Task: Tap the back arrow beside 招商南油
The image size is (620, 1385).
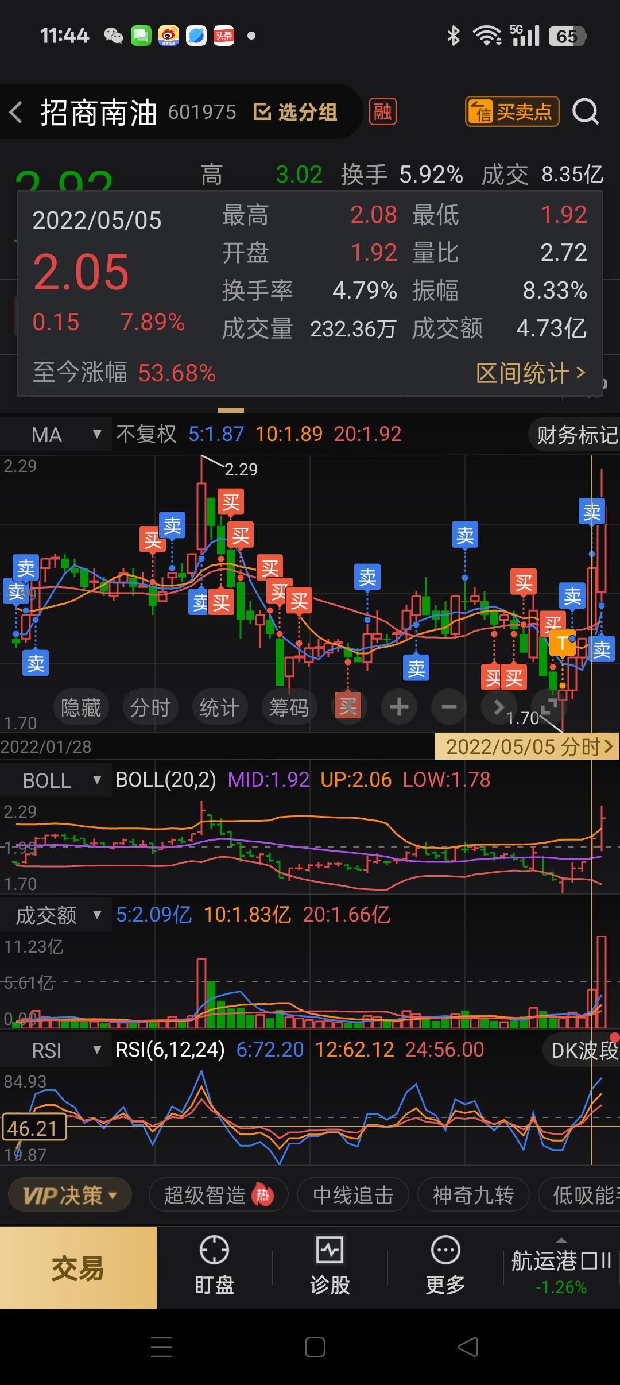Action: [16, 112]
